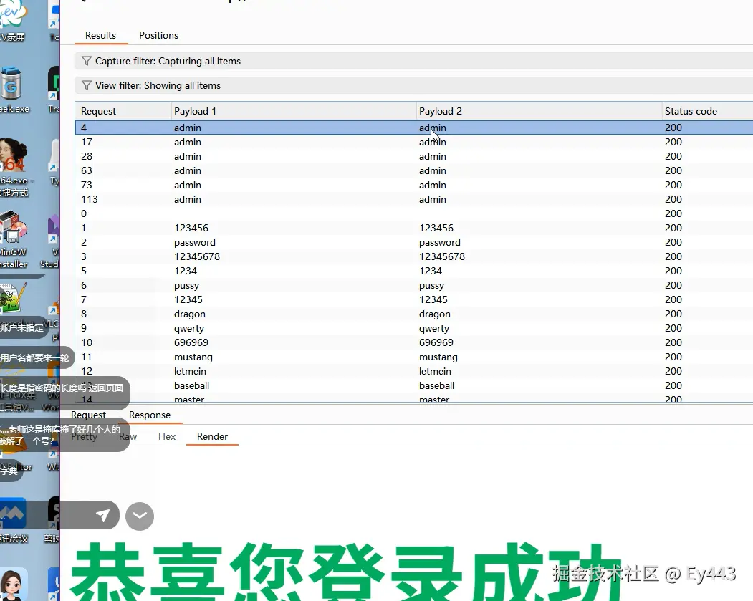Select the Raw response view
753x601 pixels.
pos(128,436)
